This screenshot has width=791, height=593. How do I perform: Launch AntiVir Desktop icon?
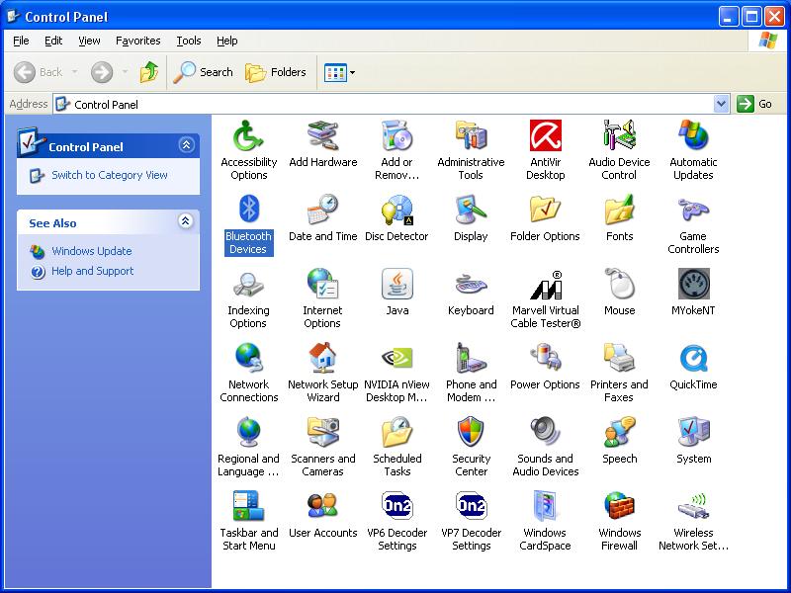point(546,136)
